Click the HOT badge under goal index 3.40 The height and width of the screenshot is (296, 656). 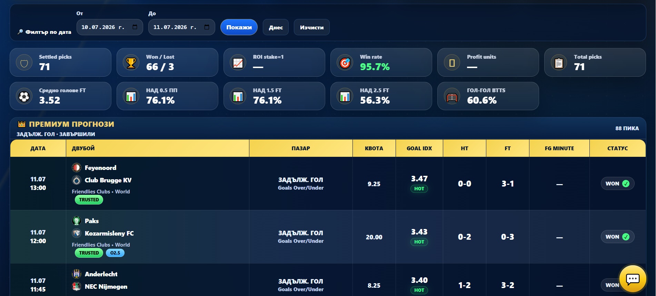click(x=419, y=290)
